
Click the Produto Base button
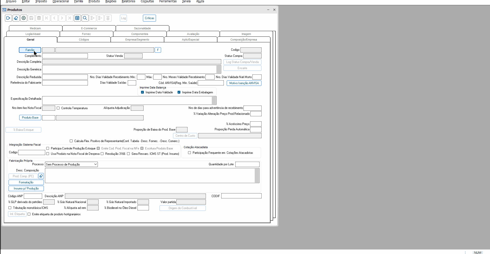(30, 118)
